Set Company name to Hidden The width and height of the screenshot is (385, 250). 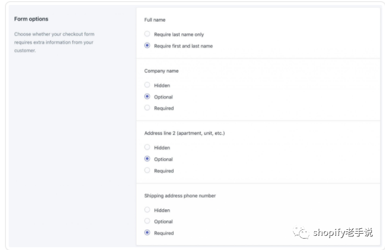(147, 85)
